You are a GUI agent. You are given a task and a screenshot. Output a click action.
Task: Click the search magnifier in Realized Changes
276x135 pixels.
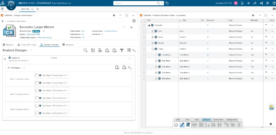tap(85, 51)
